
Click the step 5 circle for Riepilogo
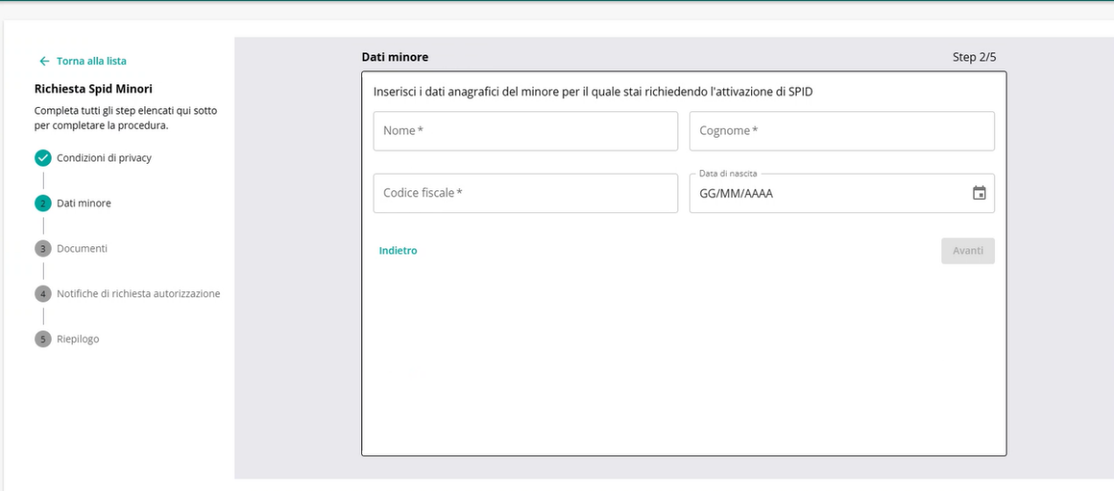click(x=43, y=339)
